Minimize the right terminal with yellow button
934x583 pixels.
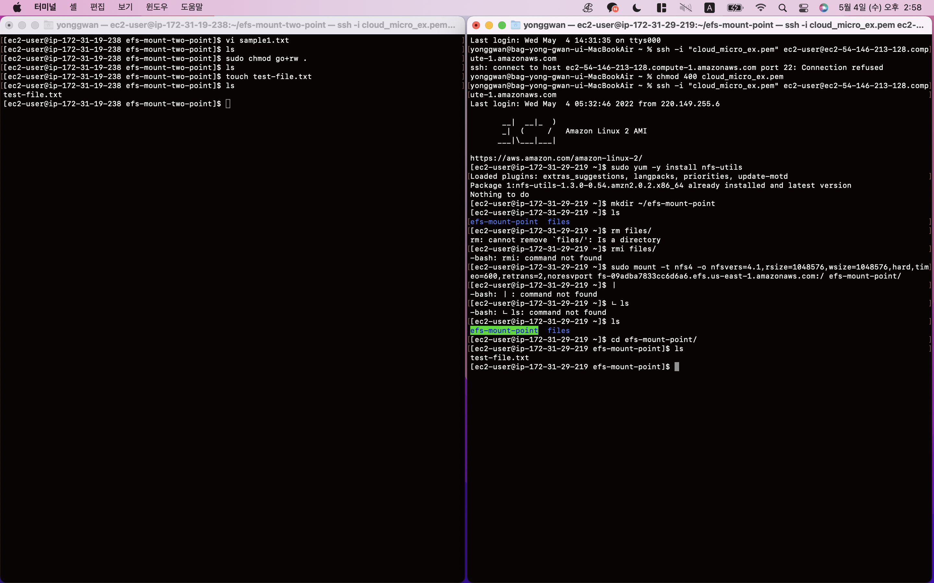pos(489,25)
